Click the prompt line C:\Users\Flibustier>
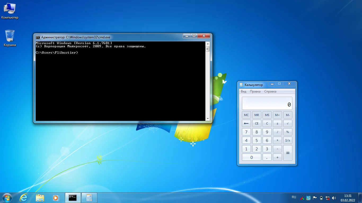Viewport: 362px width, 203px height. coord(57,53)
